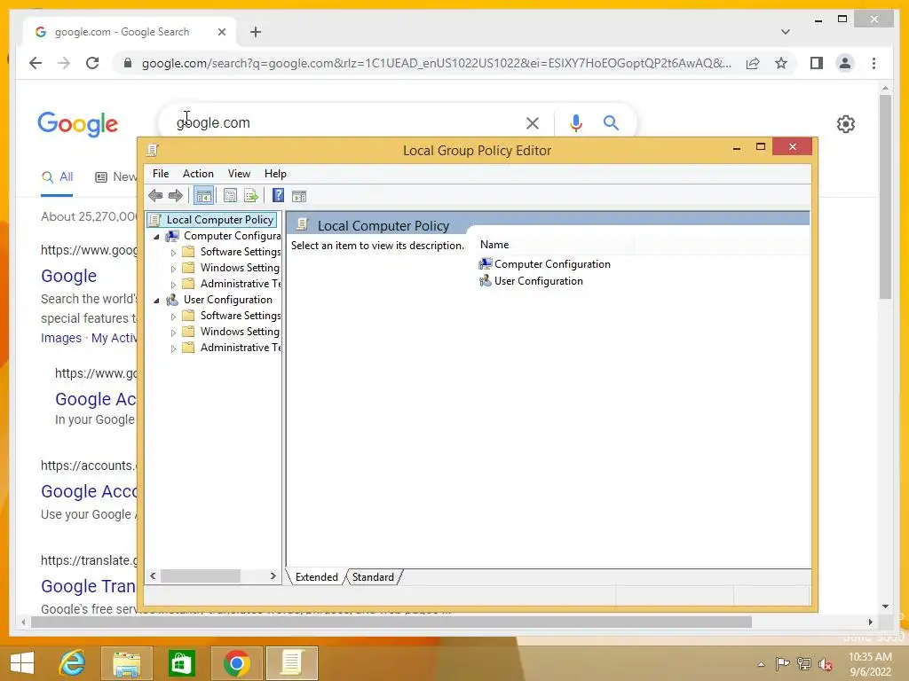Screen dimensions: 909x681
Task: Open the Windows Start button
Action: [22, 663]
